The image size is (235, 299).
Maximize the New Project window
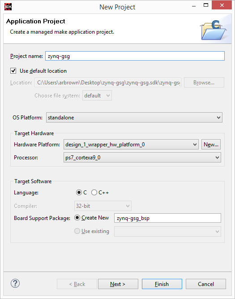[x=206, y=5]
